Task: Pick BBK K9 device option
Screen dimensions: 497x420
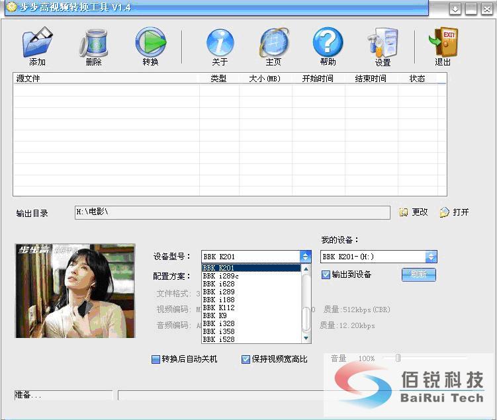Action: pos(251,315)
